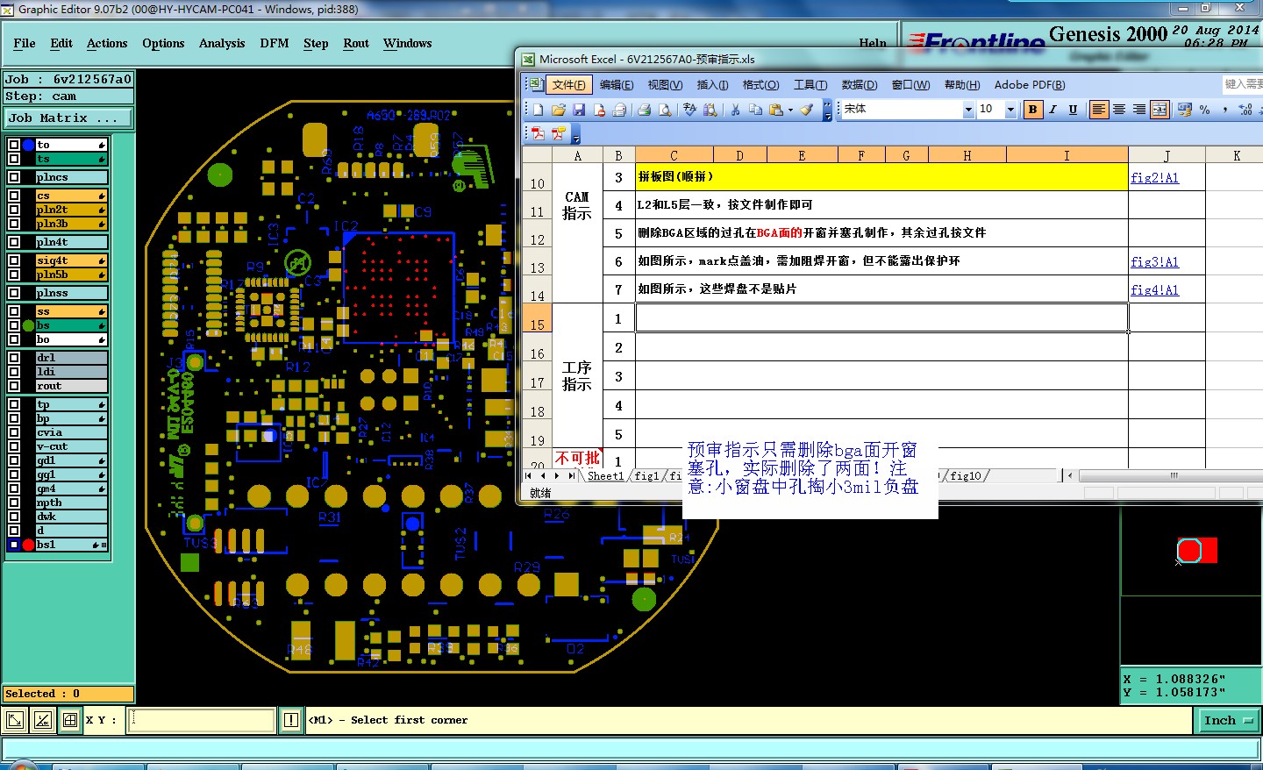Select layer name 'pln4t' in layer list

click(x=71, y=242)
